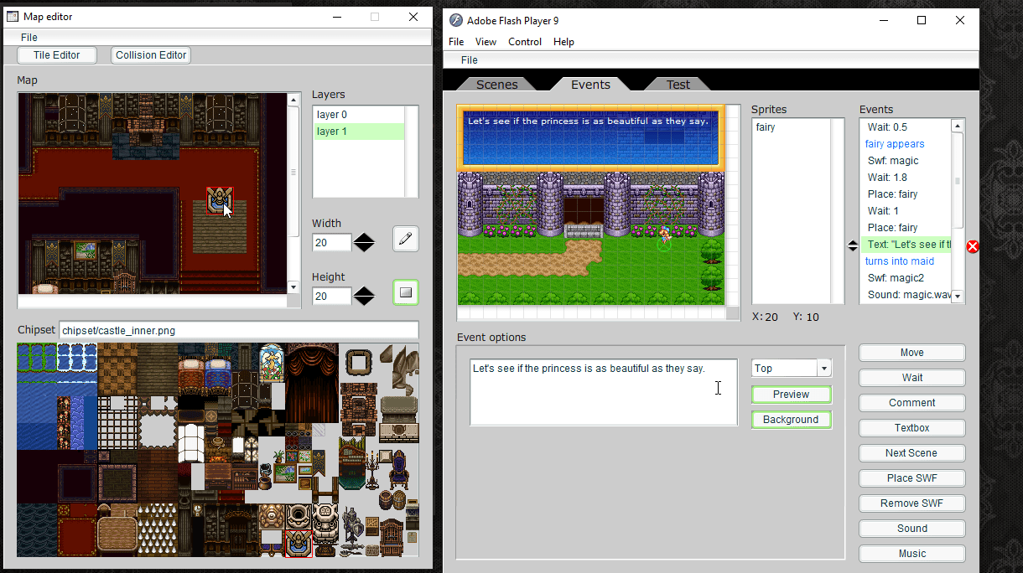Delete selected event with red X icon
This screenshot has width=1023, height=573.
973,246
